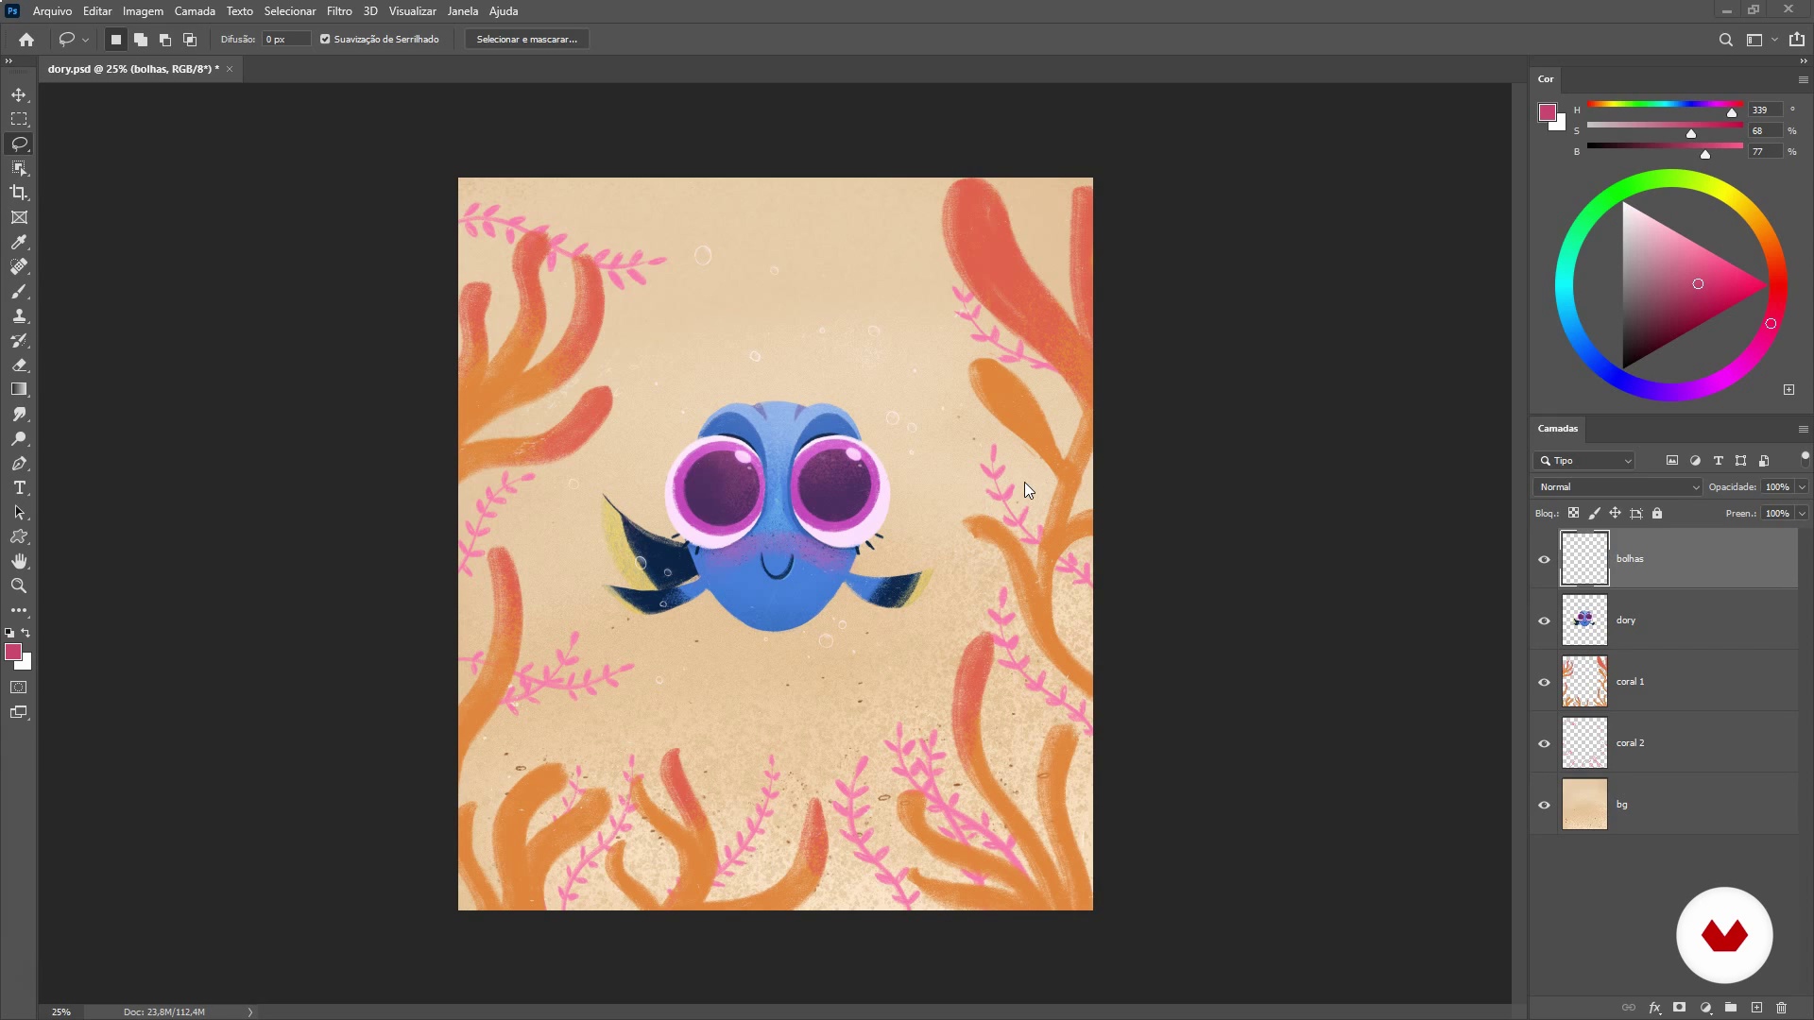Select the Horizontal Type tool
This screenshot has width=1814, height=1020.
(x=19, y=488)
